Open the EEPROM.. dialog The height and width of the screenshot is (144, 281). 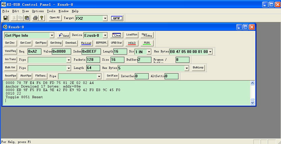pyautogui.click(x=101, y=43)
